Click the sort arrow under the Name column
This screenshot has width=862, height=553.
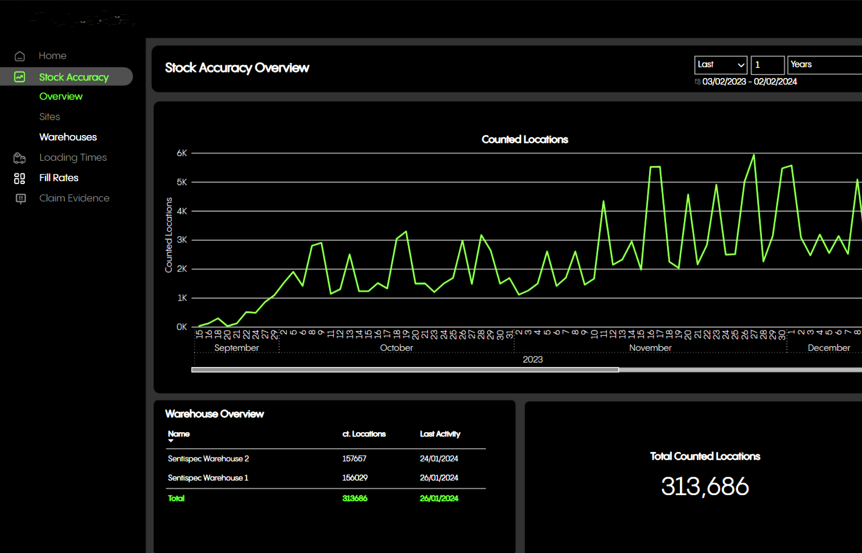pos(171,440)
